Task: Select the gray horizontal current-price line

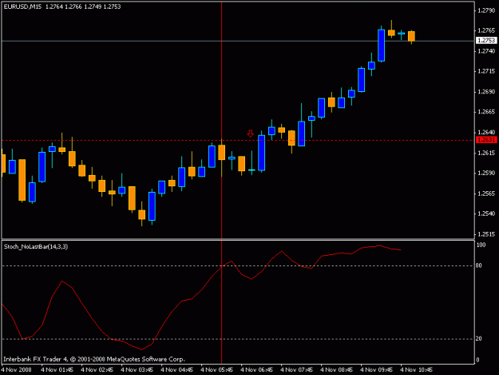Action: [x=238, y=41]
